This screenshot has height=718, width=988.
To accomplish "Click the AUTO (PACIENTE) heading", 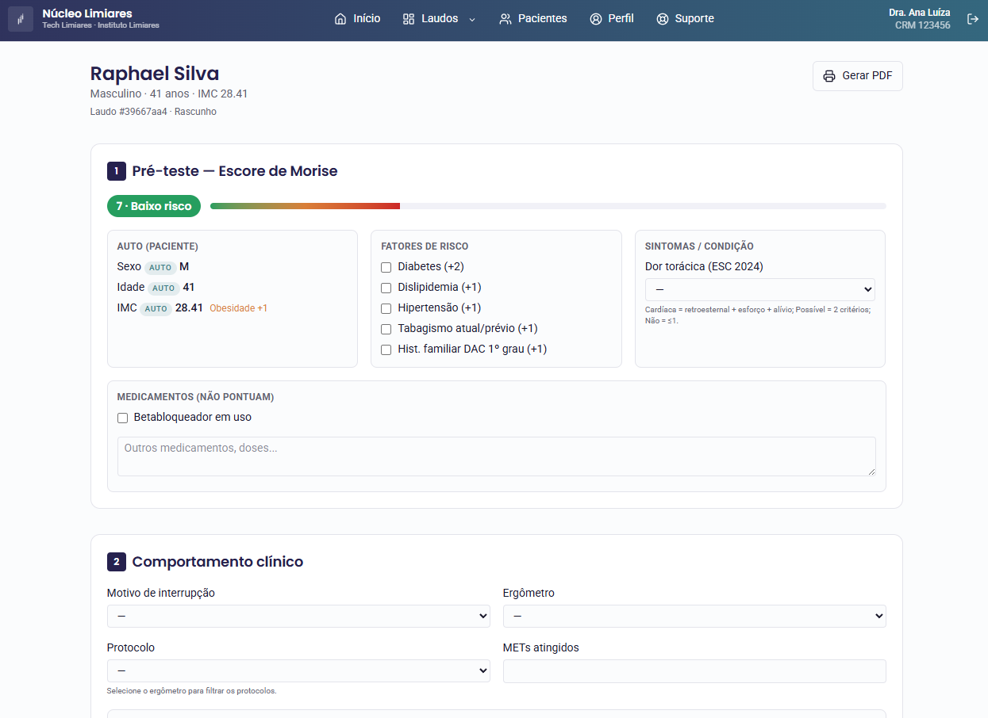I will pyautogui.click(x=157, y=246).
